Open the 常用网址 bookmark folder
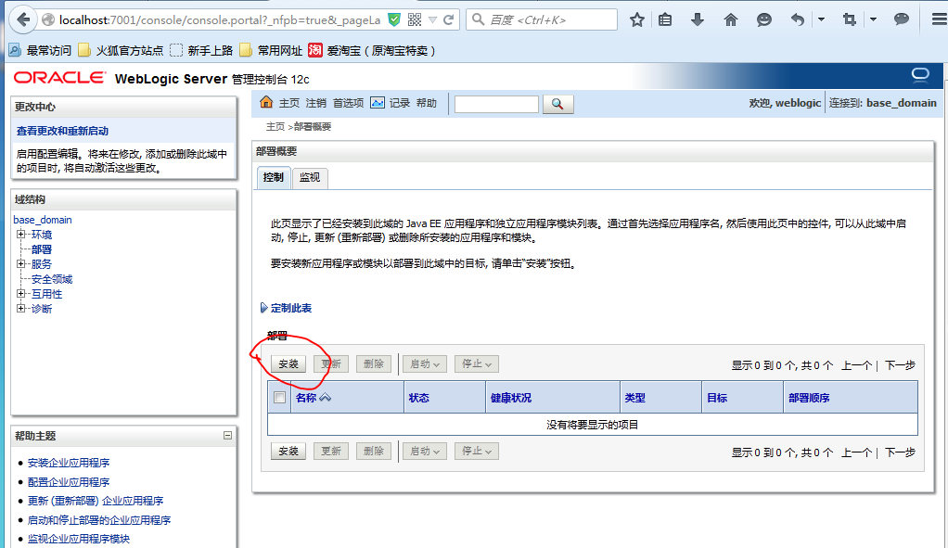This screenshot has height=548, width=948. (271, 51)
